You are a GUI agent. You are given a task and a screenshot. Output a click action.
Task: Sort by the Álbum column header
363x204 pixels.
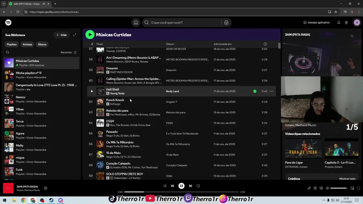tap(170, 44)
